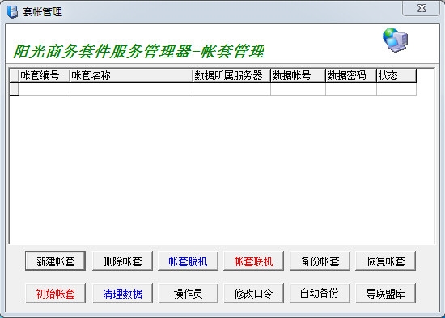
Task: Click the 数据帐号 column header
Action: point(298,75)
